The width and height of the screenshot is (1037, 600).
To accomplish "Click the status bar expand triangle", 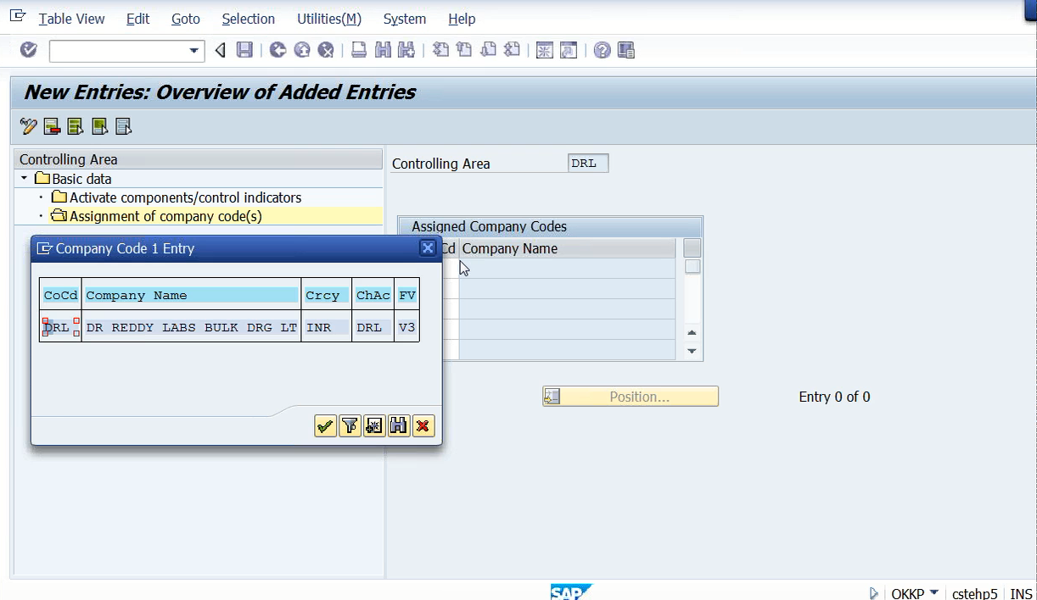I will (874, 593).
